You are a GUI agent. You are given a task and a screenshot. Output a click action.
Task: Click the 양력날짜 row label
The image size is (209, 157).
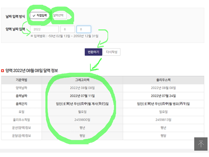pyautogui.click(x=21, y=88)
